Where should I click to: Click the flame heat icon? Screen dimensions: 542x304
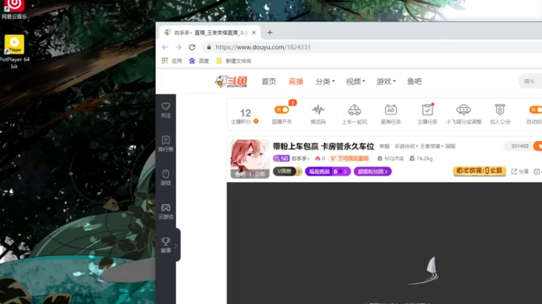pyautogui.click(x=317, y=159)
